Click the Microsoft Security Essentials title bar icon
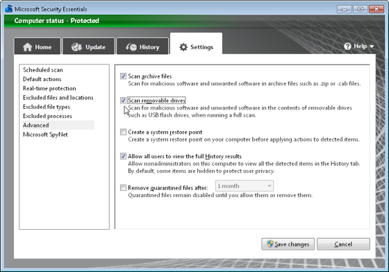389x272 pixels. [x=8, y=9]
